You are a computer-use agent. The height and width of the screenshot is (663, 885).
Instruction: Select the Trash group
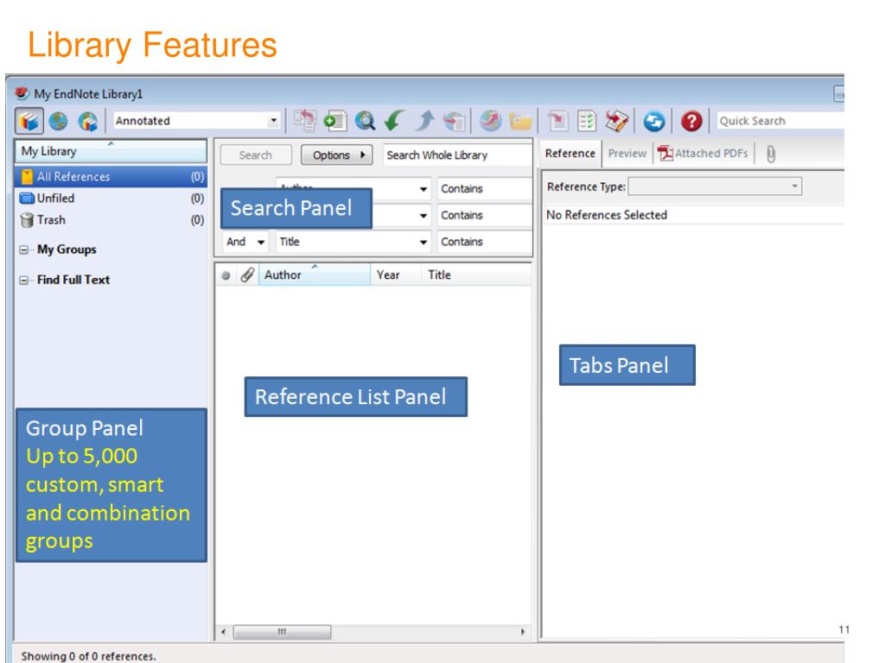111,220
